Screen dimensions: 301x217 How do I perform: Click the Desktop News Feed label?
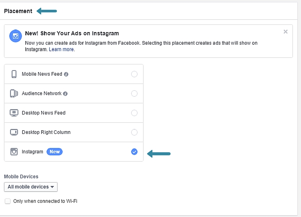44,113
